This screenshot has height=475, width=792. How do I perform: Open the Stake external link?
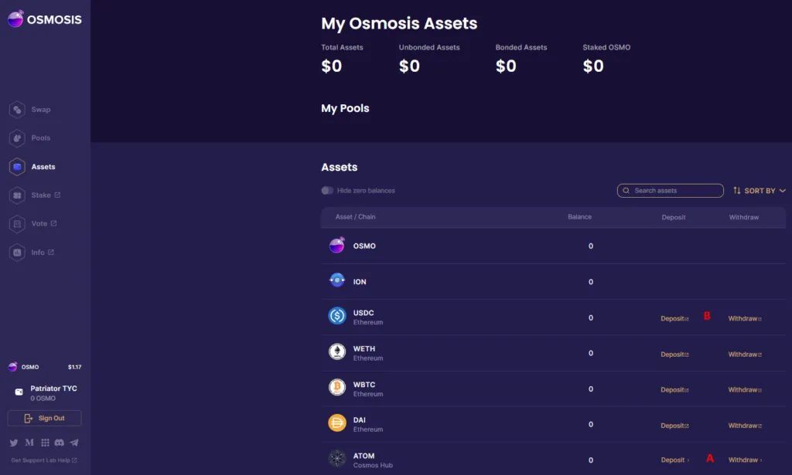tap(46, 195)
